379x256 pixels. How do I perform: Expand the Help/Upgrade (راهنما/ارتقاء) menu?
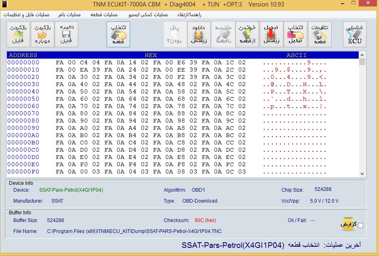[189, 15]
